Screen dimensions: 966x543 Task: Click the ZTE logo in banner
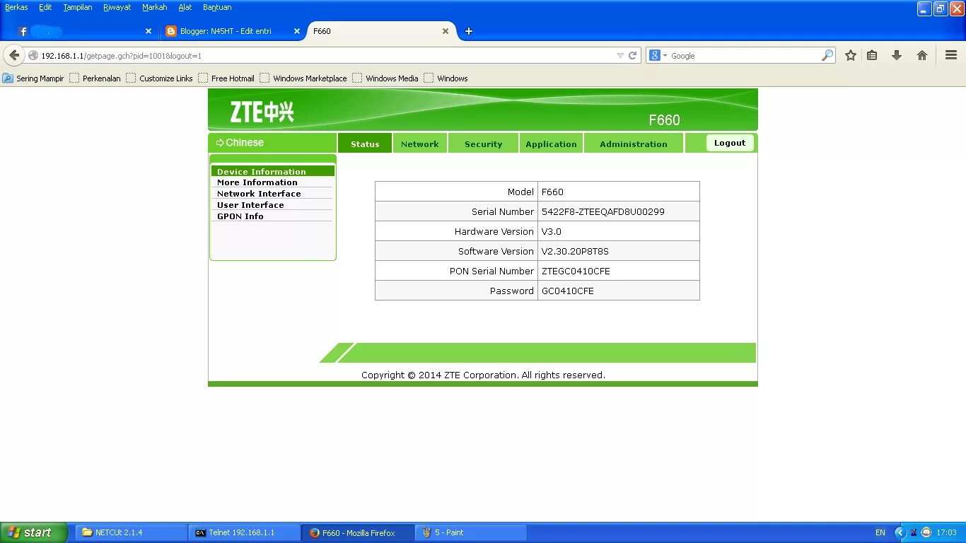(x=262, y=112)
